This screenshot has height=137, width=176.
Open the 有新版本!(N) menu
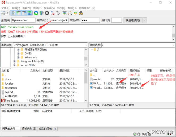tap(87, 8)
